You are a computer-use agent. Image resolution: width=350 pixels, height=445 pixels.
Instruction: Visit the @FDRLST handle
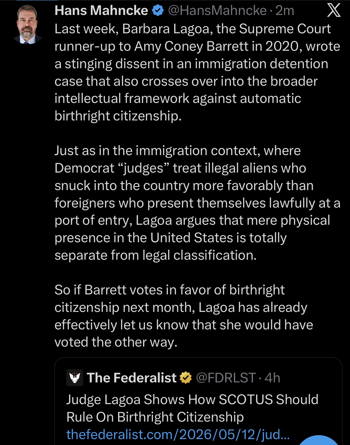tap(226, 378)
